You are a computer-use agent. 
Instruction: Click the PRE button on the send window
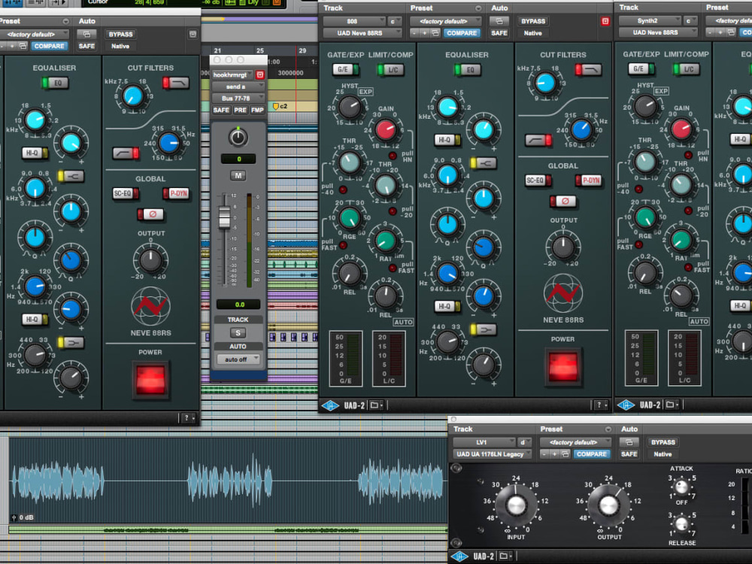coord(240,110)
